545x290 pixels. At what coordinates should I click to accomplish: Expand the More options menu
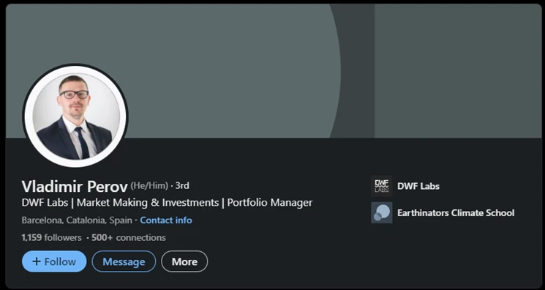coord(184,261)
